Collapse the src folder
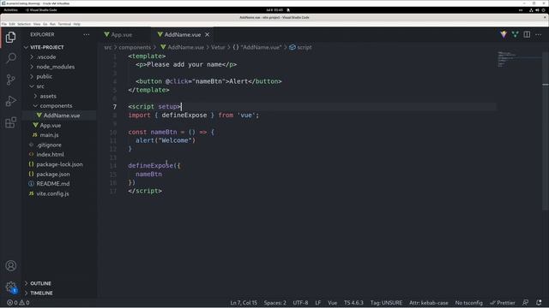 point(40,86)
